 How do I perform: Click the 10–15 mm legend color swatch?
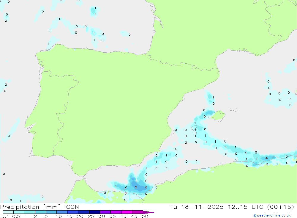pos(62,212)
